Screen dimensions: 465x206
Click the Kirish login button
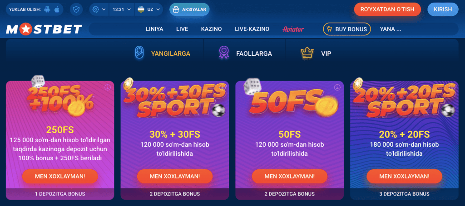point(443,10)
